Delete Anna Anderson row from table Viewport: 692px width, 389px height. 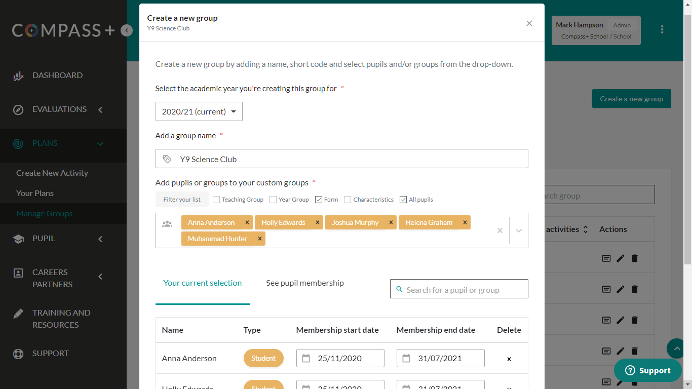[x=509, y=359]
